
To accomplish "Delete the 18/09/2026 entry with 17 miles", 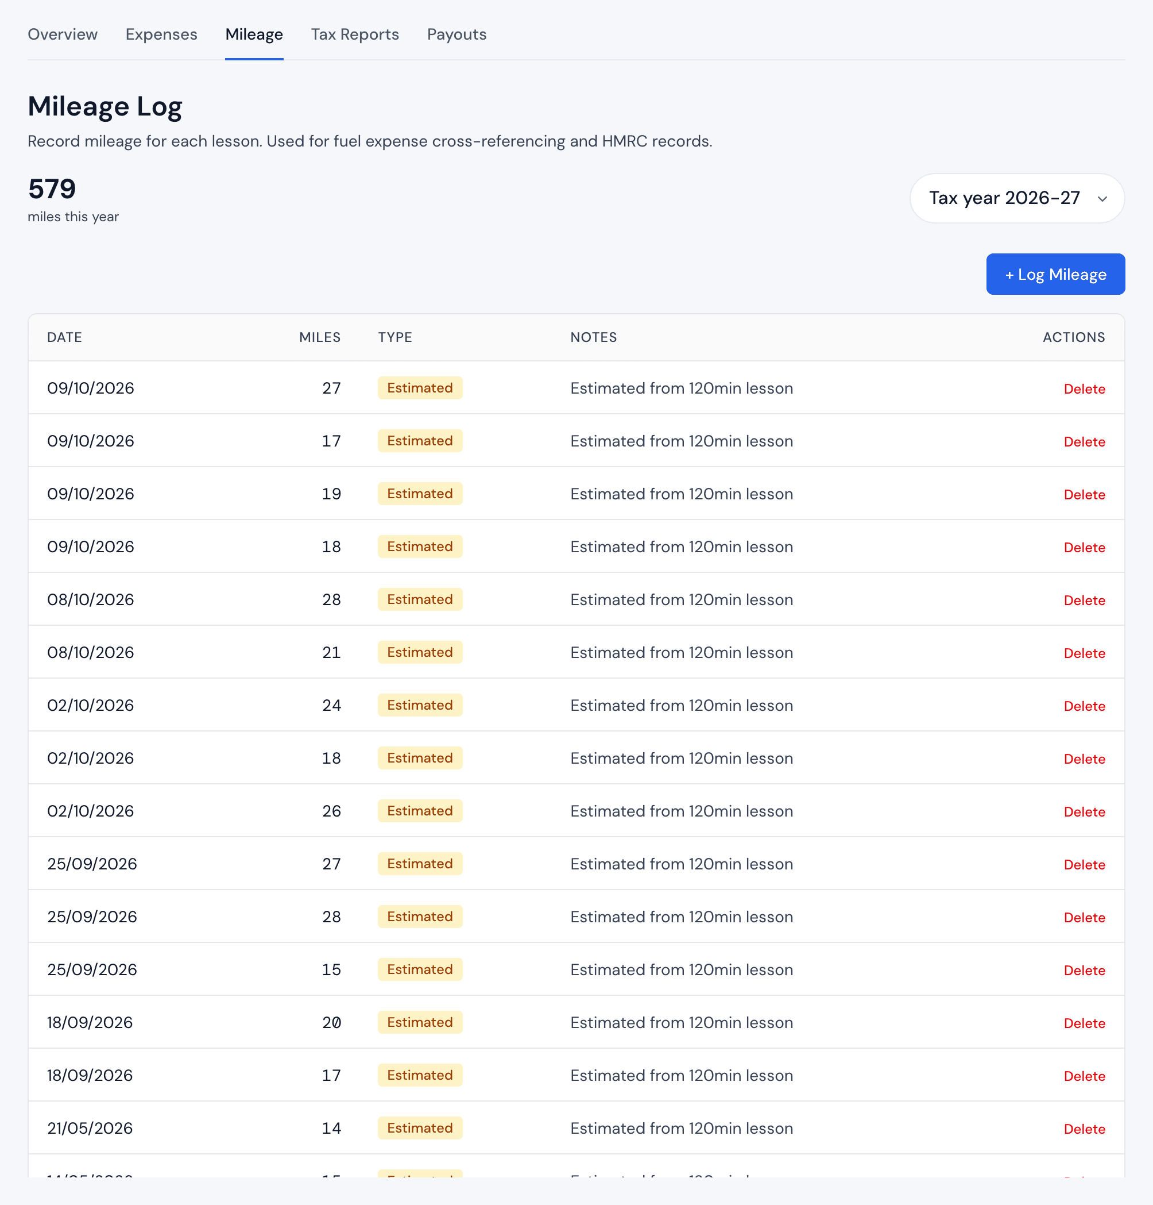I will coord(1084,1076).
